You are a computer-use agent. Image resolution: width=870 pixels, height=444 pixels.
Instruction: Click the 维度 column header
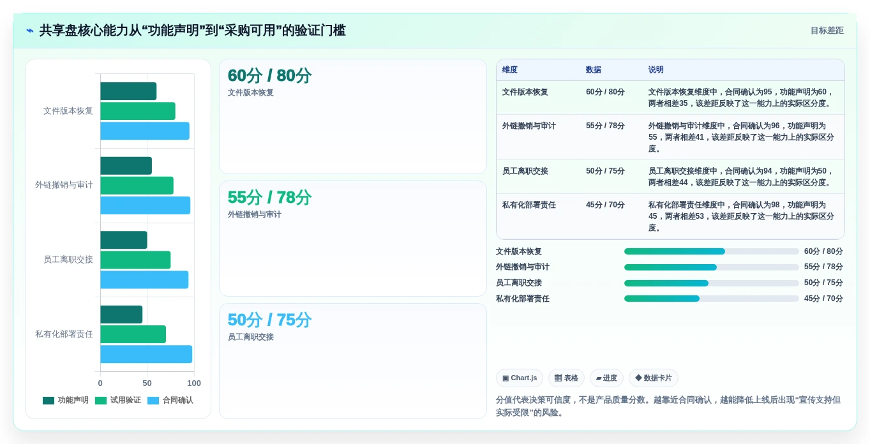[510, 70]
